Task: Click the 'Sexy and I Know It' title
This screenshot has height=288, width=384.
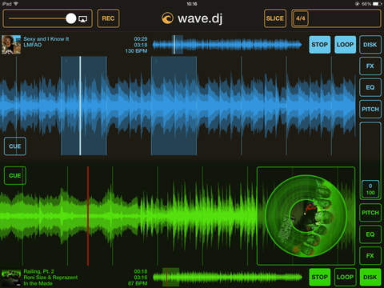Action: [46, 39]
